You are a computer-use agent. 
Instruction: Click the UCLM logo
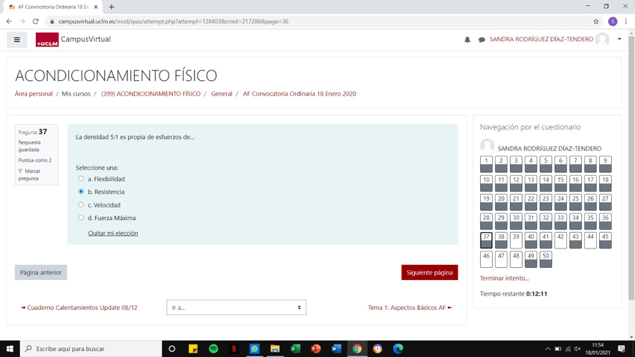47,40
